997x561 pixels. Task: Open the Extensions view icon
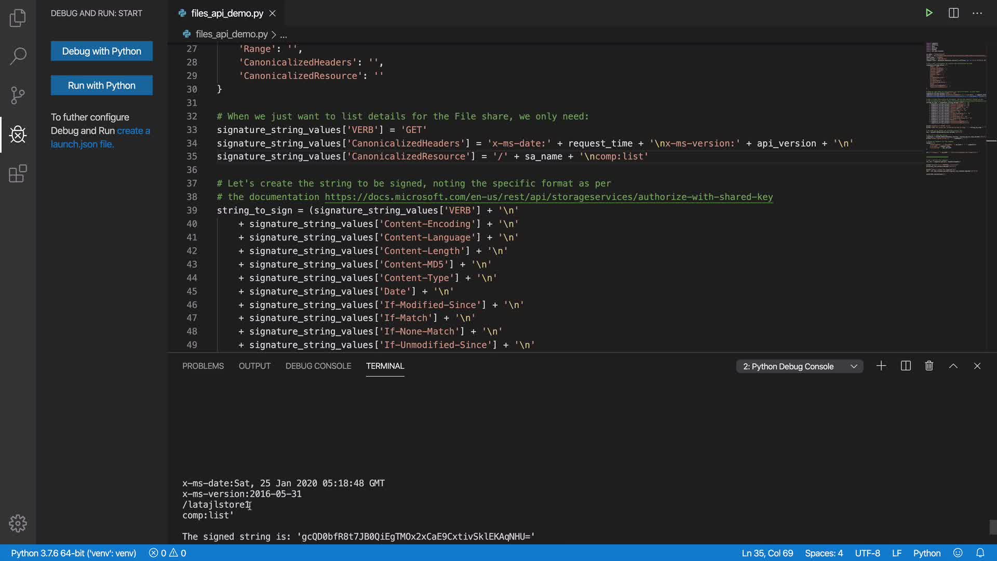pos(18,173)
